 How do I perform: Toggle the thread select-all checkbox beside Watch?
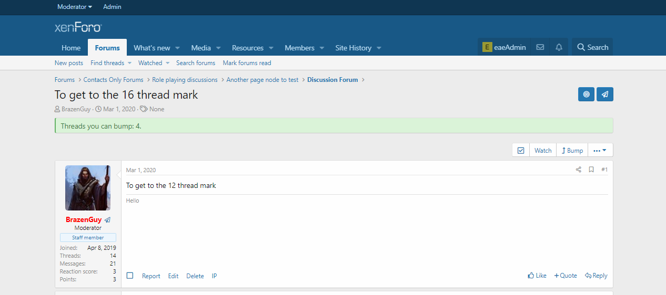point(521,150)
